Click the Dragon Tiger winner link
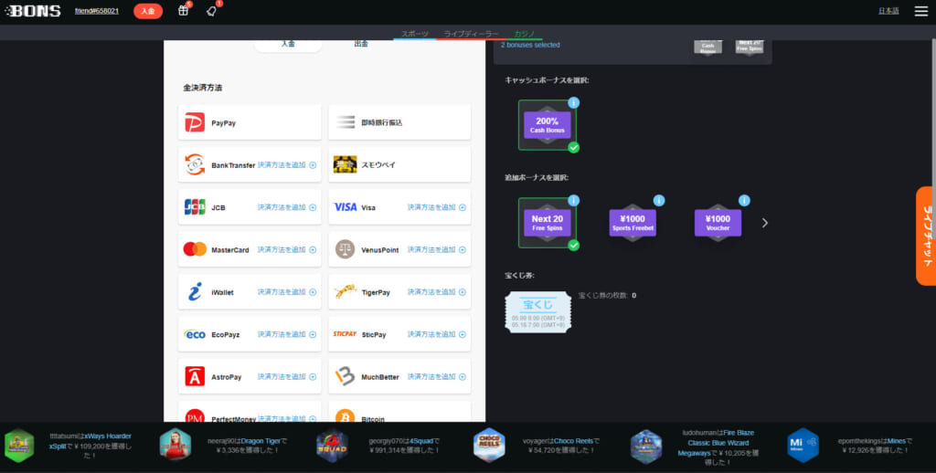This screenshot has height=473, width=936. 261,441
